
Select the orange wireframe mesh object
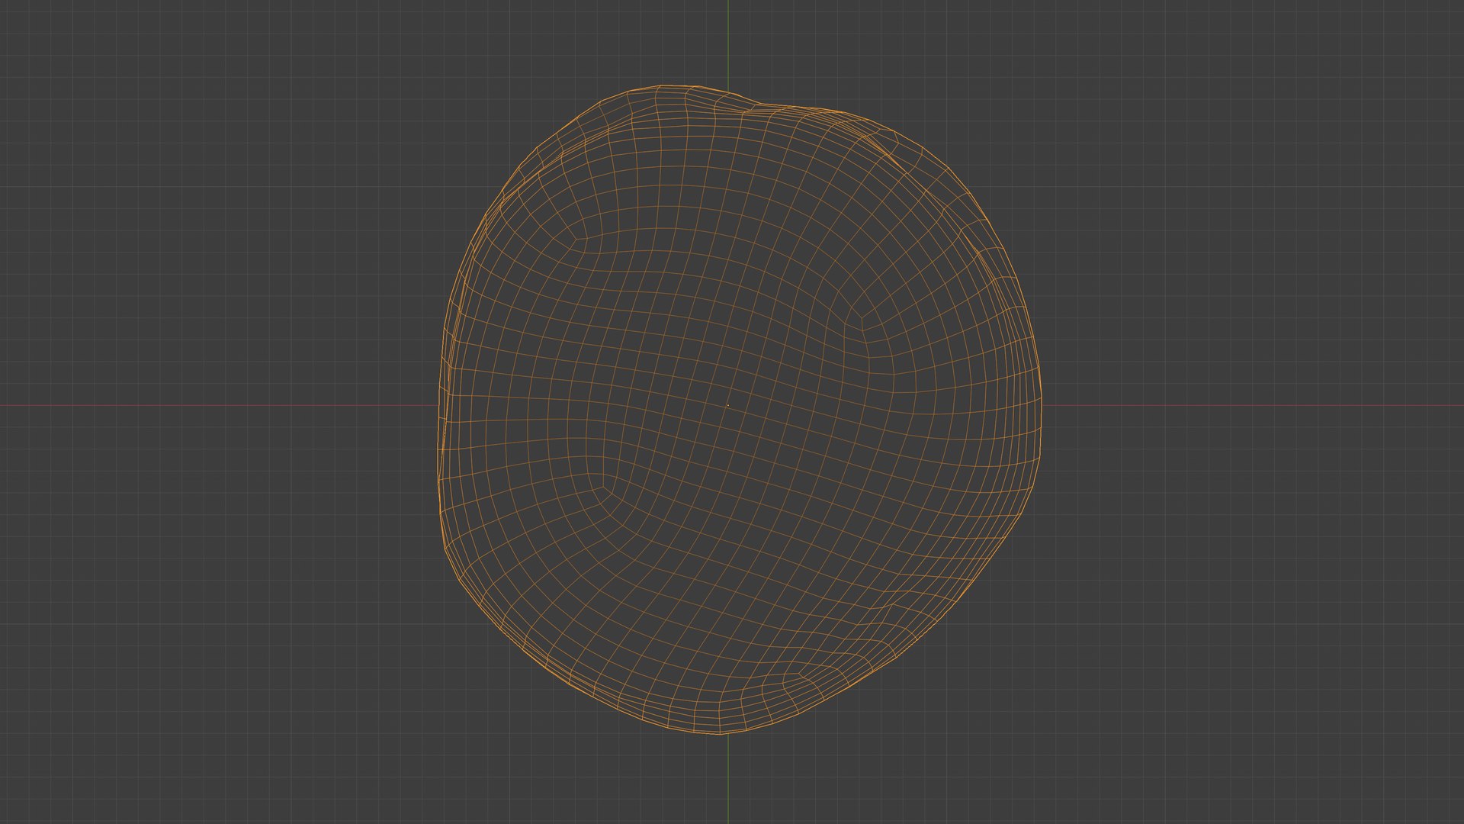(739, 410)
